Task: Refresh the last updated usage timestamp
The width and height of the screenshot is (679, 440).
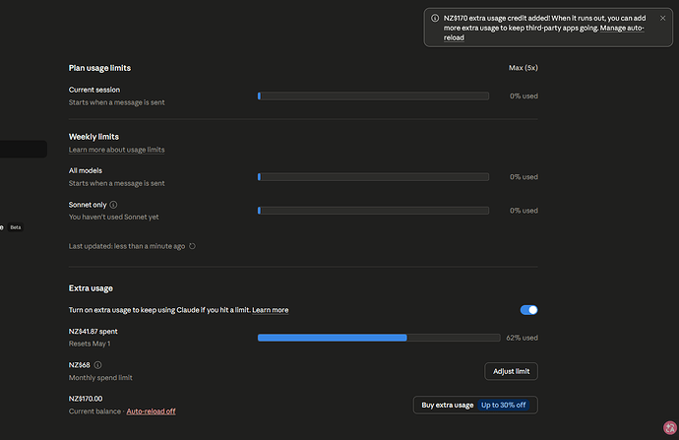Action: pyautogui.click(x=192, y=246)
